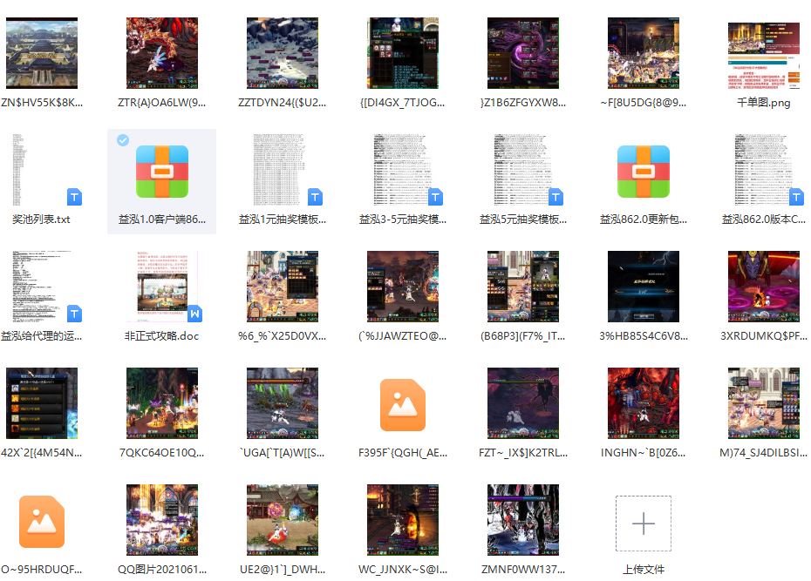Select the 3%HB85S4C6V8 dark screenshot thumbnail
The image size is (811, 581).
pyautogui.click(x=644, y=287)
